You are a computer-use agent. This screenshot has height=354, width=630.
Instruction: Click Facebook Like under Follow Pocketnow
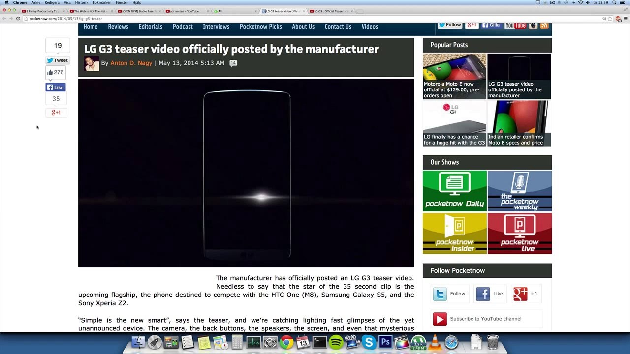pyautogui.click(x=490, y=294)
